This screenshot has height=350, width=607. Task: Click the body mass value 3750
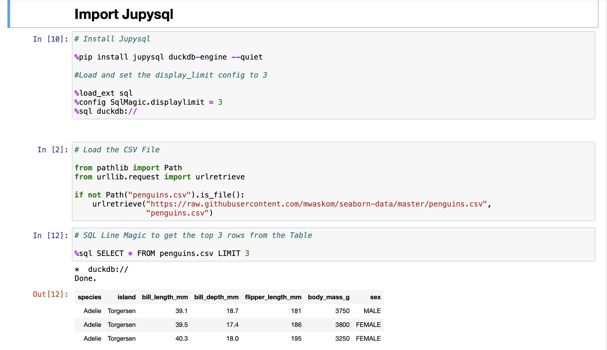[342, 311]
